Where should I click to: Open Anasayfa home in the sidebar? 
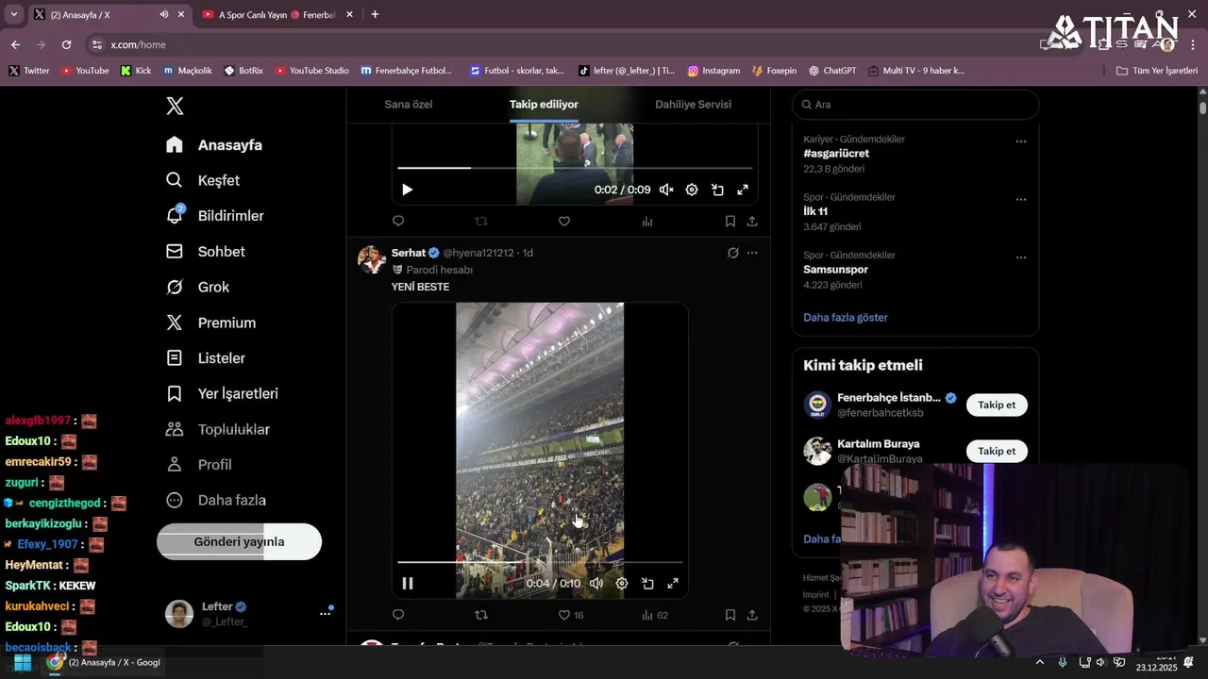[214, 145]
